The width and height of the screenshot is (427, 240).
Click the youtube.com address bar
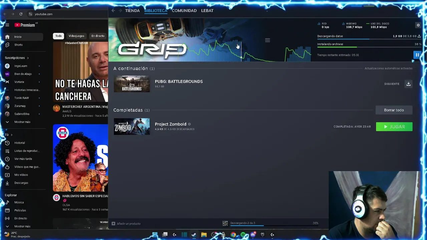67,14
